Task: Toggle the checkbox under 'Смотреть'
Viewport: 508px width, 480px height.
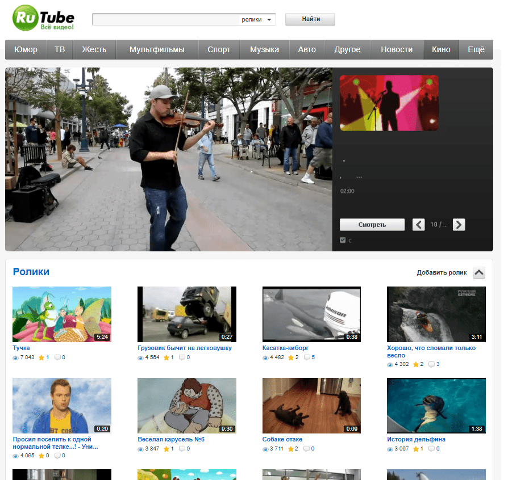Action: tap(343, 240)
